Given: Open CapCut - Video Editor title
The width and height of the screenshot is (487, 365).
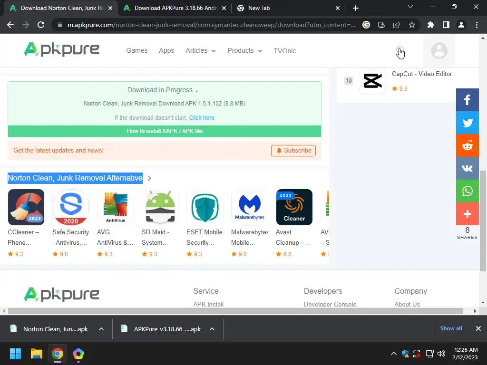Looking at the screenshot, I should coord(422,74).
